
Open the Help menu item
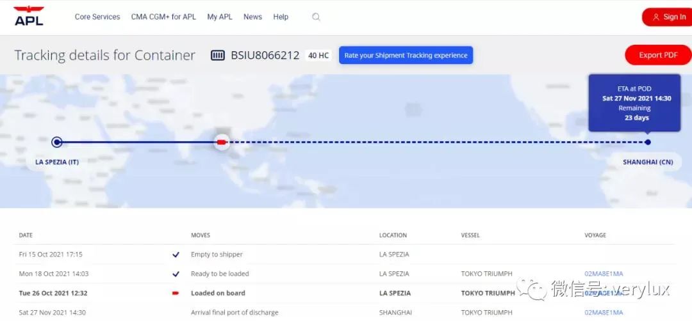281,17
